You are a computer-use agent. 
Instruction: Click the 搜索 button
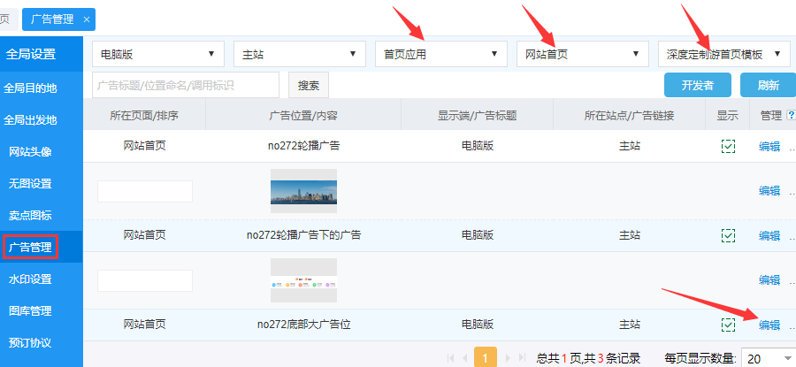coord(309,86)
